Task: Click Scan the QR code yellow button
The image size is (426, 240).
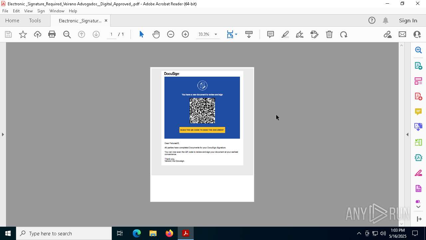Action: [x=202, y=130]
